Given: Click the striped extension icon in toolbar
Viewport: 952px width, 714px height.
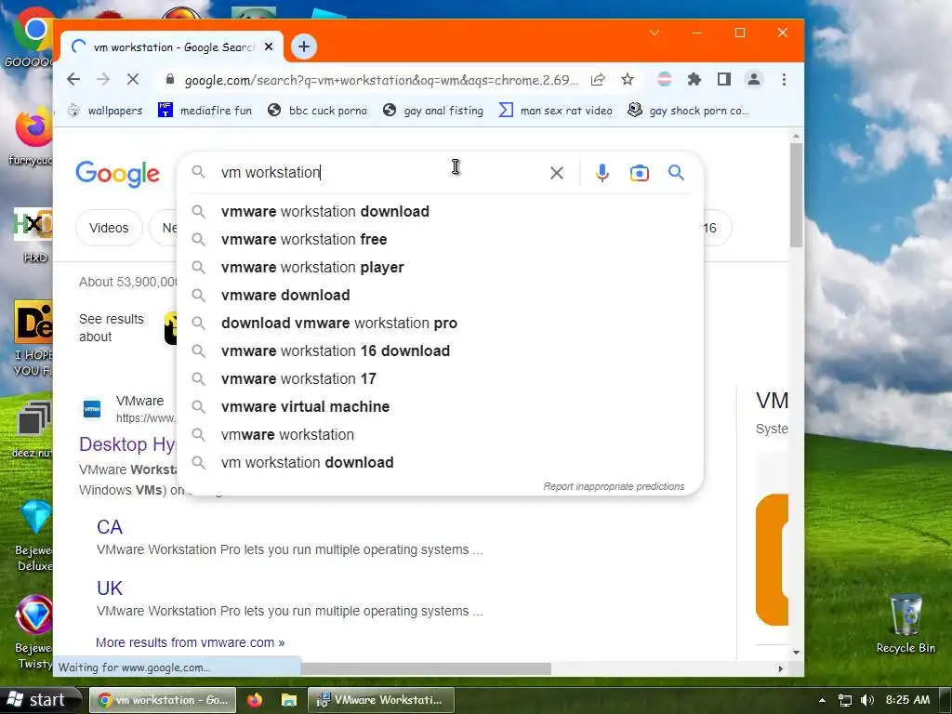Looking at the screenshot, I should [x=665, y=80].
